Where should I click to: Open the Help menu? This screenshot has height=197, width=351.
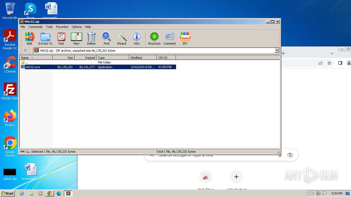point(88,27)
